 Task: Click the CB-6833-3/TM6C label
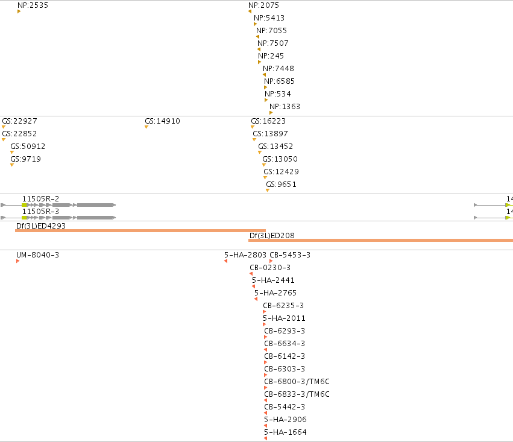click(297, 394)
